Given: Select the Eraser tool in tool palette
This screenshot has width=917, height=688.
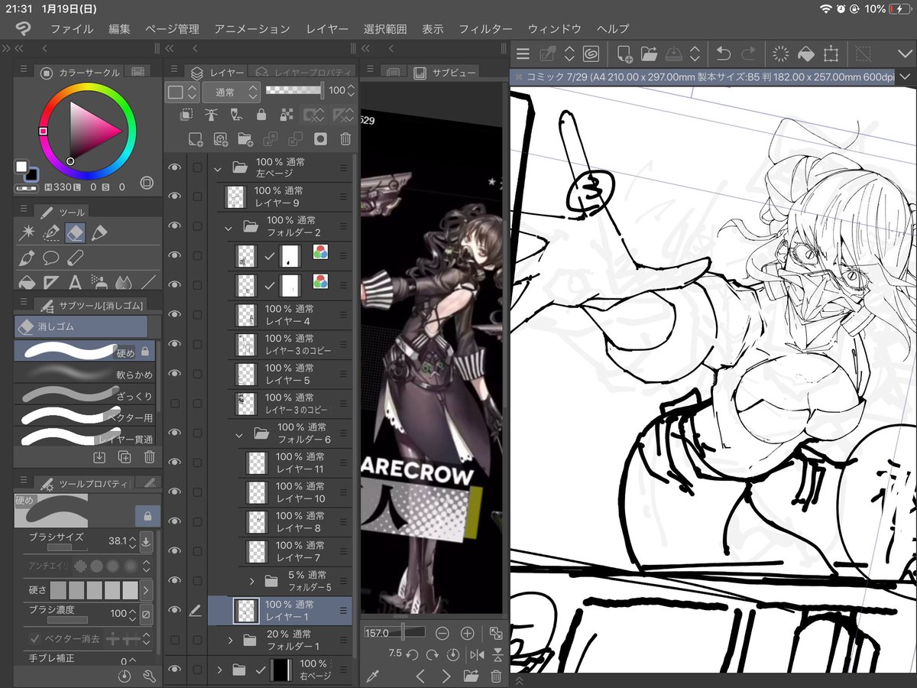Looking at the screenshot, I should tap(75, 233).
